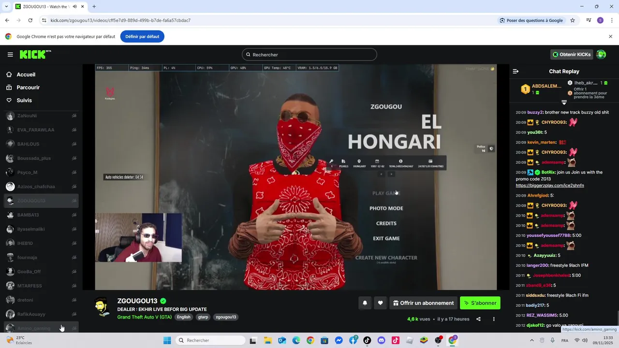619x348 pixels.
Task: Select ZaNouNi channel in the followed list
Action: coord(41,116)
